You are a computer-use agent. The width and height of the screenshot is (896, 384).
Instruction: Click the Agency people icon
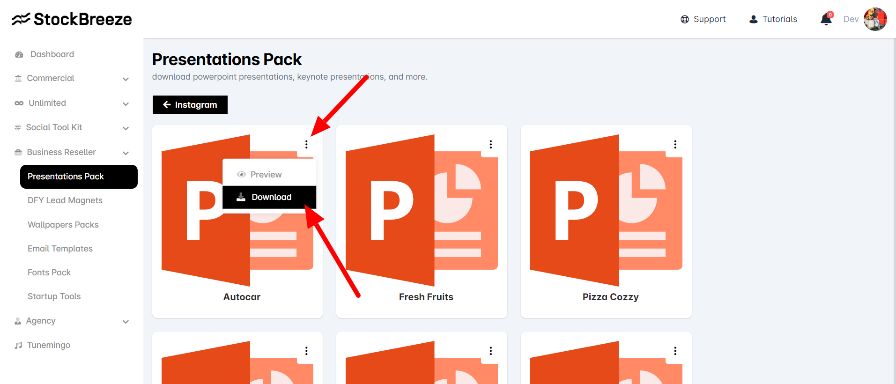18,321
